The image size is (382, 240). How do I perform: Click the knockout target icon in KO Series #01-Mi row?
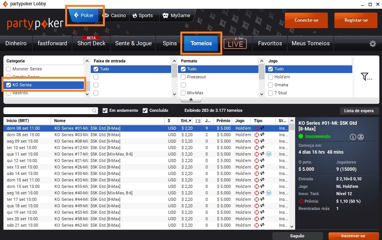pos(257,128)
